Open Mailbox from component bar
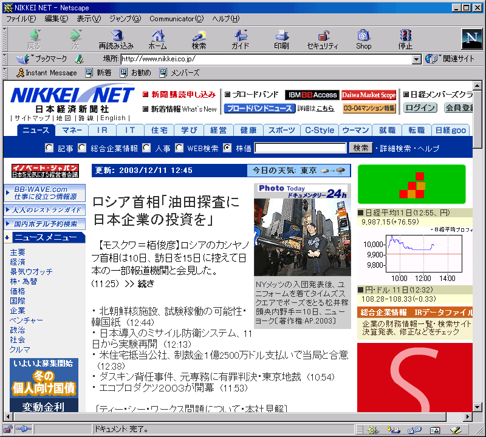 click(393, 430)
